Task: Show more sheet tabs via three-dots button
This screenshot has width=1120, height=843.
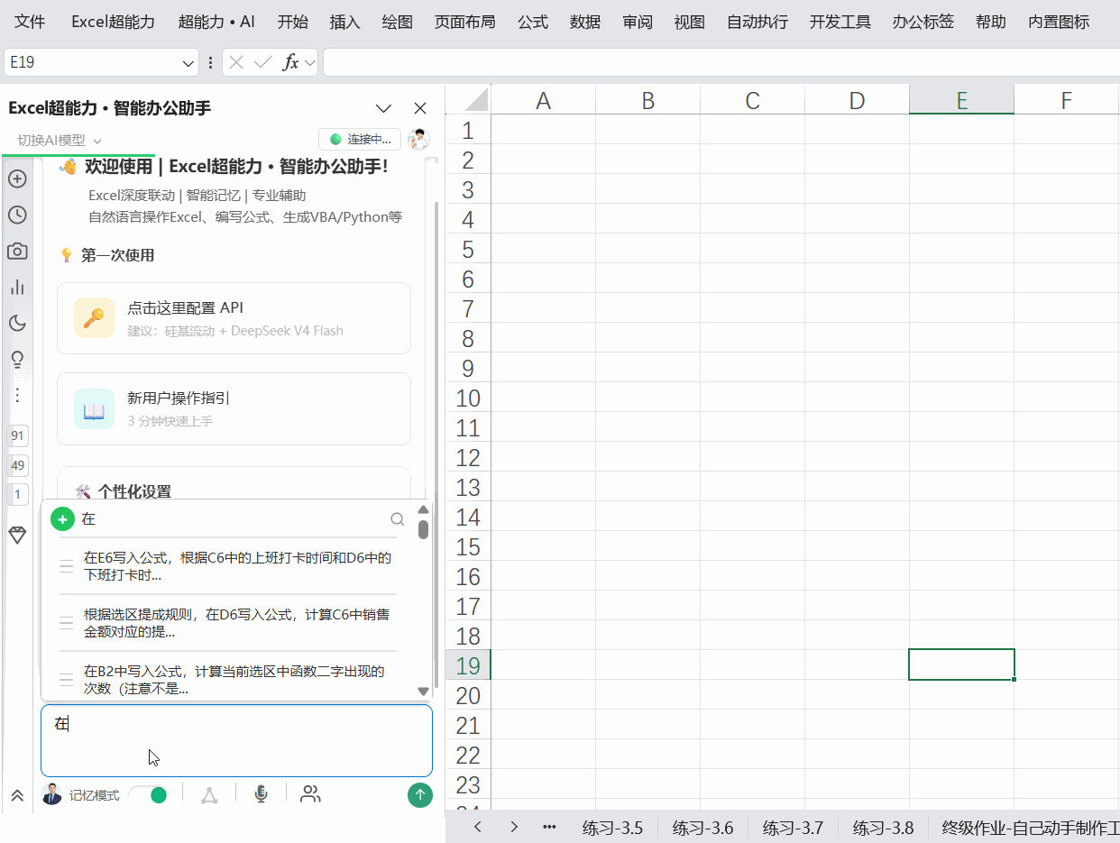Action: coord(549,827)
